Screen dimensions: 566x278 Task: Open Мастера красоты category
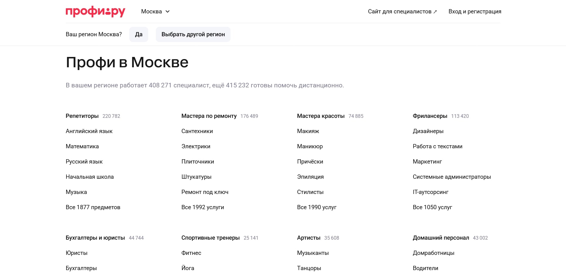pos(321,116)
